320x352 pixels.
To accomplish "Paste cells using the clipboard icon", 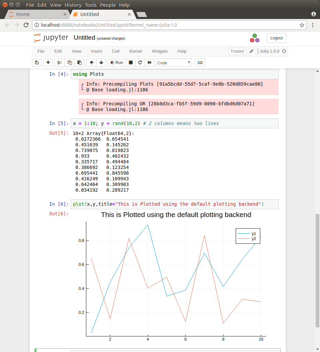I will click(x=79, y=62).
